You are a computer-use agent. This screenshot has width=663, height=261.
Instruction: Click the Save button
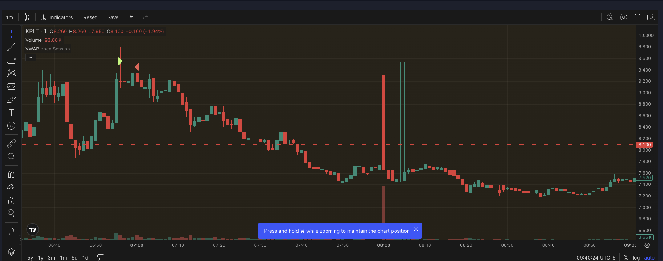coord(113,17)
